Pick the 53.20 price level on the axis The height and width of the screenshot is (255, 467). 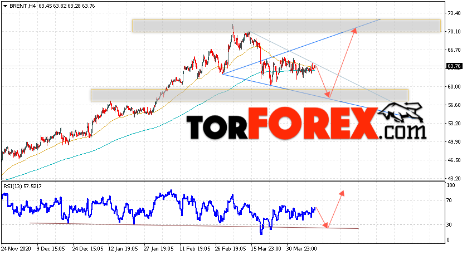click(454, 124)
